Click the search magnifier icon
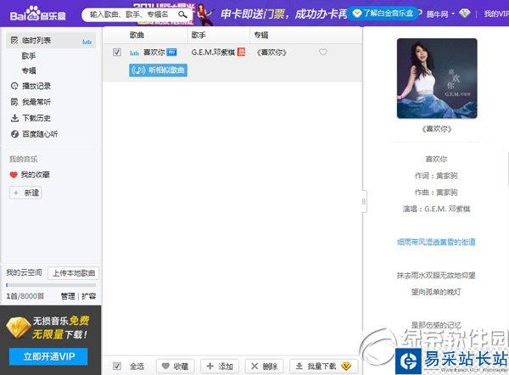This screenshot has height=375, width=509. (182, 14)
